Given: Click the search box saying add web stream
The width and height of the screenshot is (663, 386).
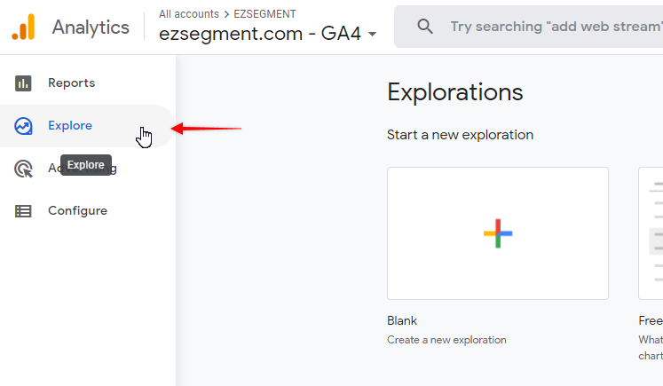Looking at the screenshot, I should (x=529, y=27).
